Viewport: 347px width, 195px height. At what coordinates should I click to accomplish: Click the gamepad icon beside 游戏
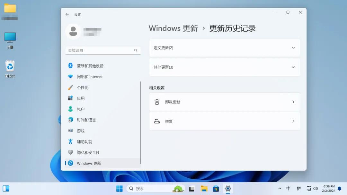[x=70, y=131]
